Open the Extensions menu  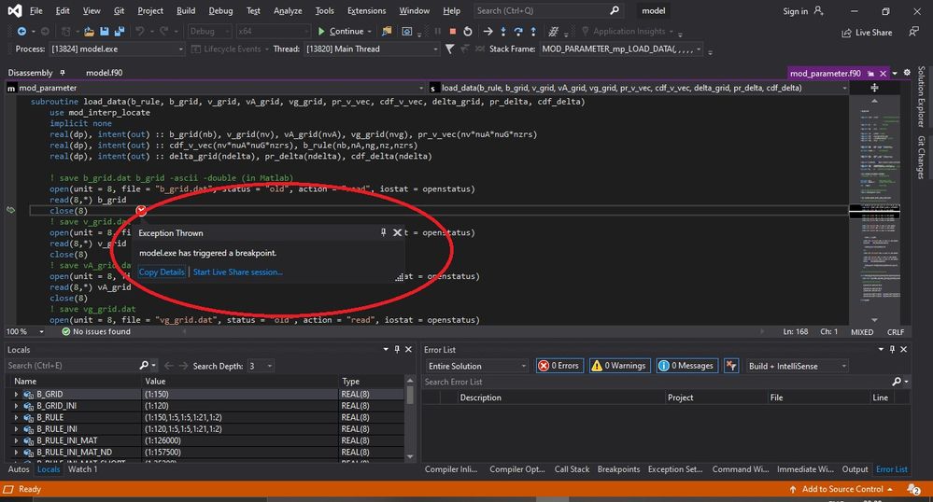tap(366, 10)
